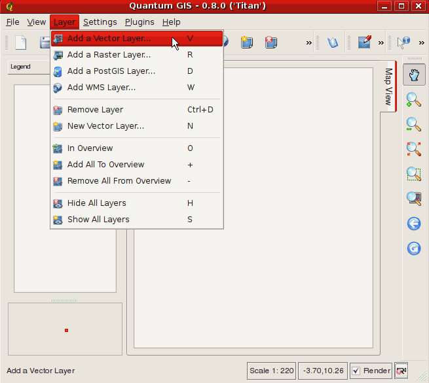Close the open Layer menu

(64, 22)
